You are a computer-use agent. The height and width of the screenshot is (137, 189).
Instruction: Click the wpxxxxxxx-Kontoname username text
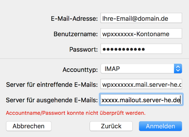tap(136, 34)
